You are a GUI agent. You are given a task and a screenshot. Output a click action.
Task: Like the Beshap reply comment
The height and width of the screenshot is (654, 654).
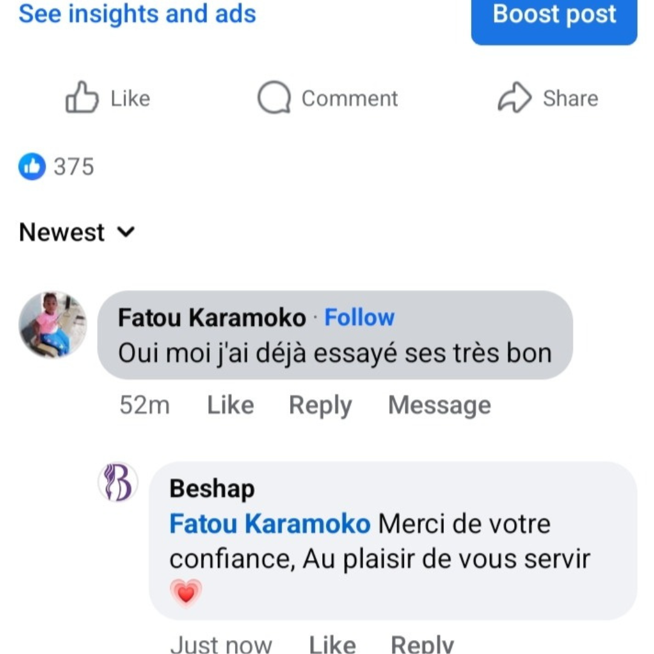332,644
